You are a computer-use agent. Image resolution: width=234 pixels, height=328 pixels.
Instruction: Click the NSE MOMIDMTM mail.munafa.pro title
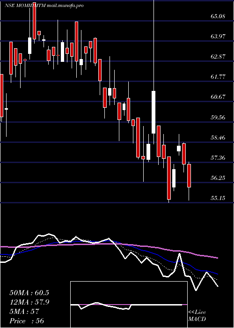tap(44, 6)
